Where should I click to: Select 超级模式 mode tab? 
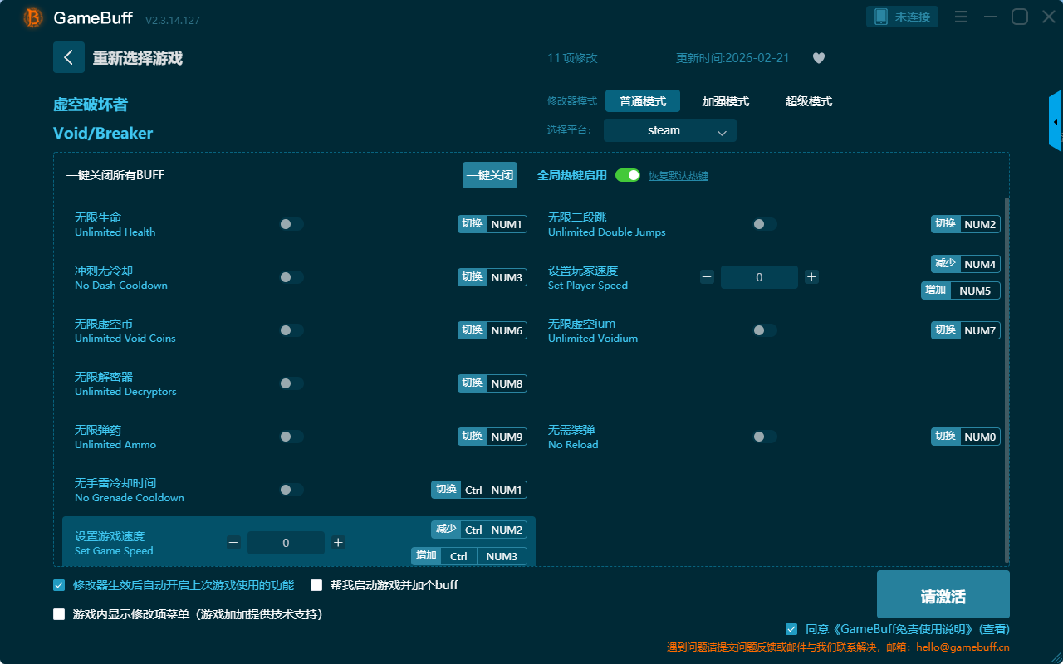(x=808, y=101)
